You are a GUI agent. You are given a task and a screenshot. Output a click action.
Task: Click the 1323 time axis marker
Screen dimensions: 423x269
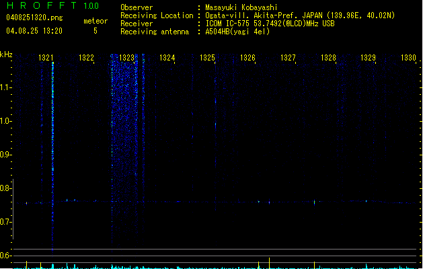tap(126, 58)
